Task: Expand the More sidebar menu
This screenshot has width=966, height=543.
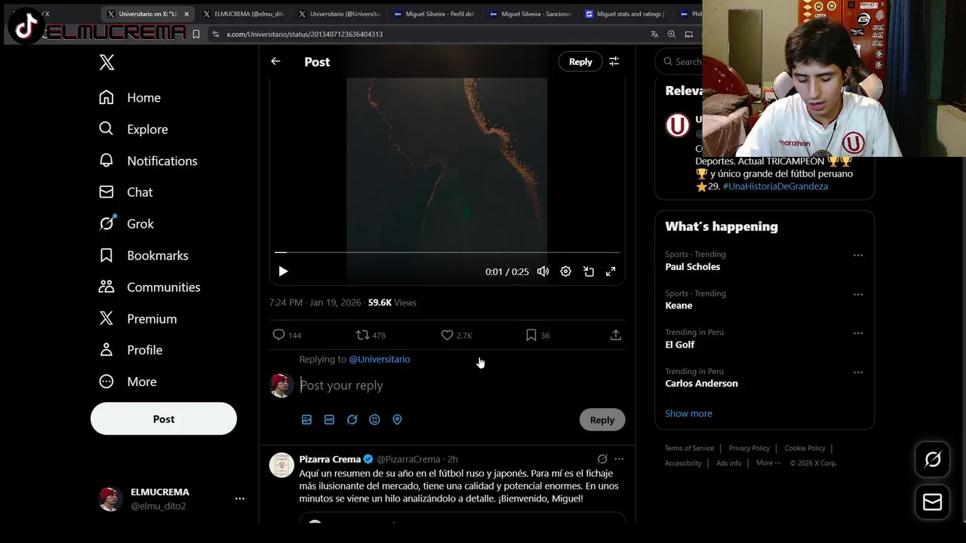Action: (128, 382)
